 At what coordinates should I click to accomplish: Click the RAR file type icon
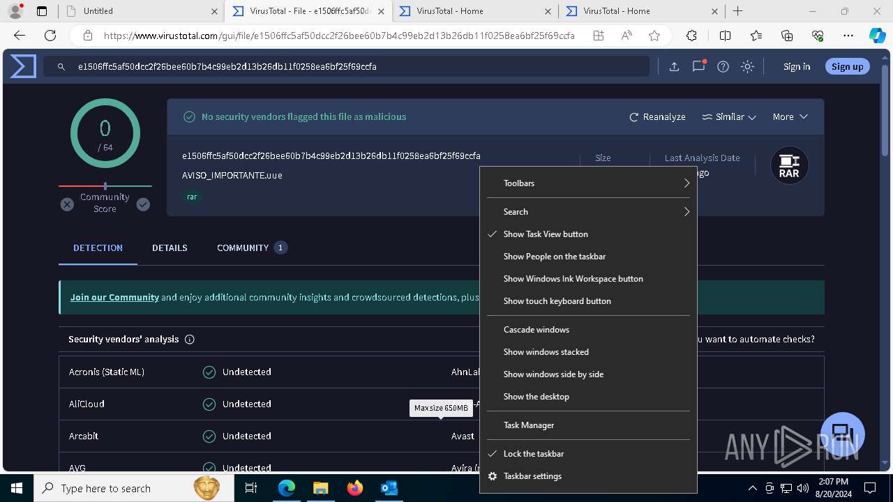pyautogui.click(x=789, y=166)
